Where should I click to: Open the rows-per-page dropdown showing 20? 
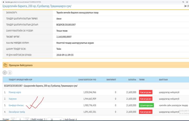point(55,119)
